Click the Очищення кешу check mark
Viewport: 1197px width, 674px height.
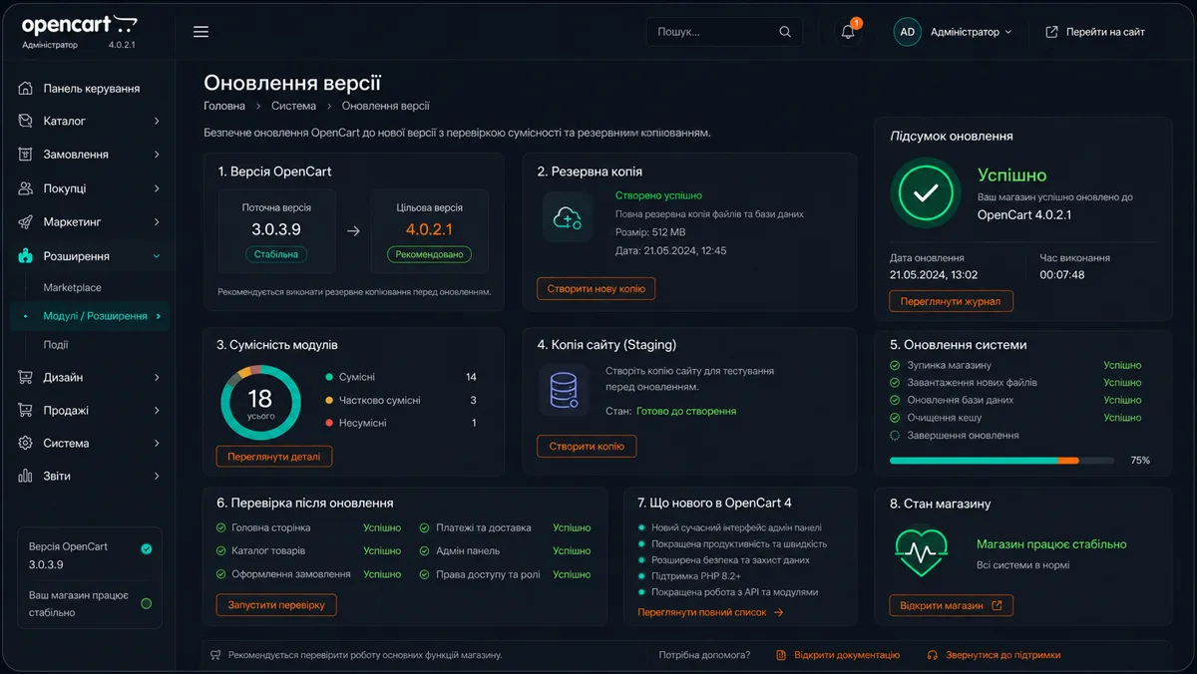tap(895, 418)
